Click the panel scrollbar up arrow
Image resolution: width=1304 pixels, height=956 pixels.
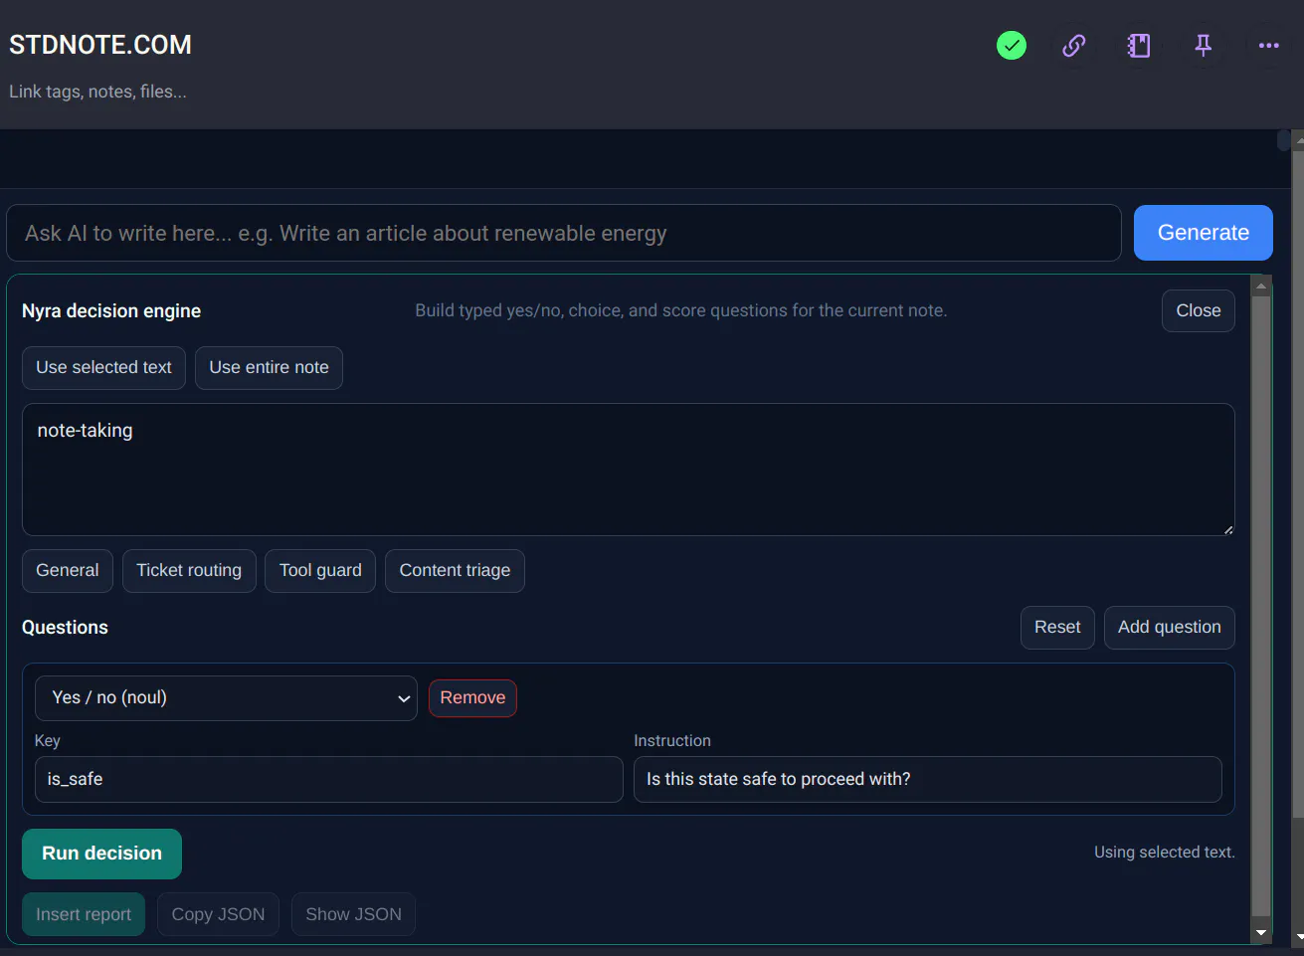click(x=1261, y=287)
